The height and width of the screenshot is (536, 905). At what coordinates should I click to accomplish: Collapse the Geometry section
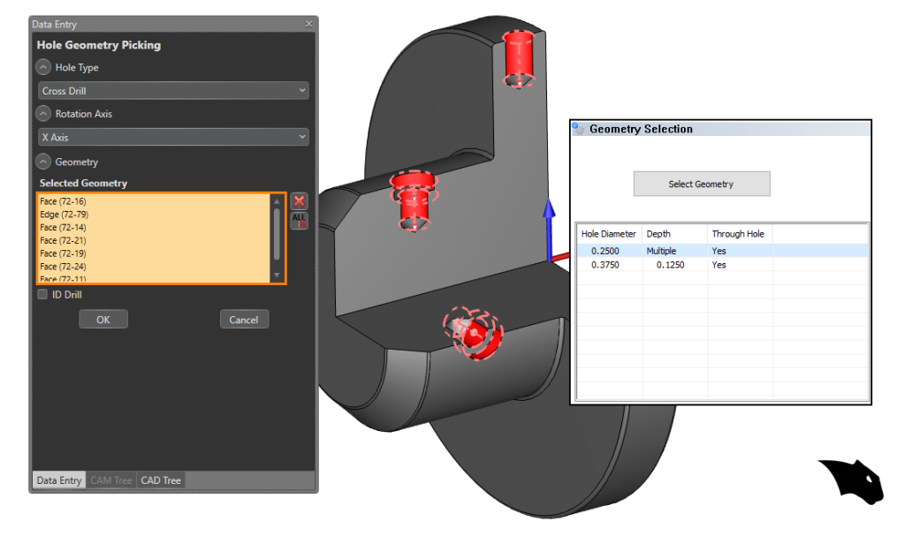(43, 162)
